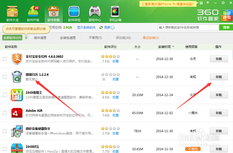This screenshot has width=233, height=153.
Task: Tick the checkbox beside 2345好压
Action: click(4, 149)
